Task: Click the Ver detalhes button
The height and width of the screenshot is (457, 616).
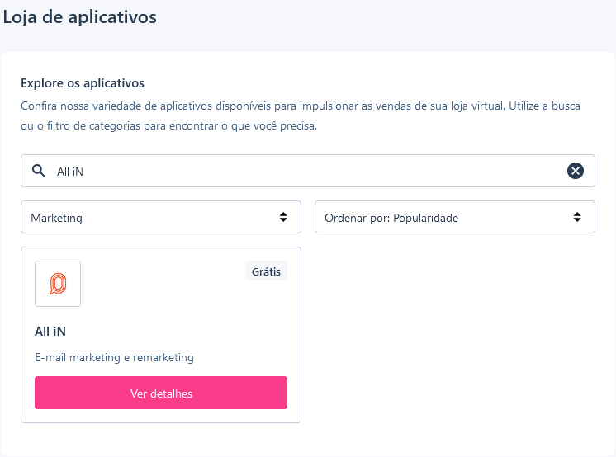Action: [x=161, y=393]
